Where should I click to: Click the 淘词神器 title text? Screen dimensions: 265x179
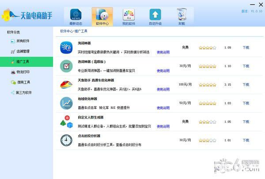tap(84, 43)
